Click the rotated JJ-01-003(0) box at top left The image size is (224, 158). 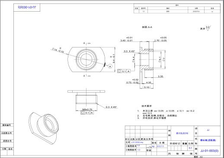pos(27,7)
